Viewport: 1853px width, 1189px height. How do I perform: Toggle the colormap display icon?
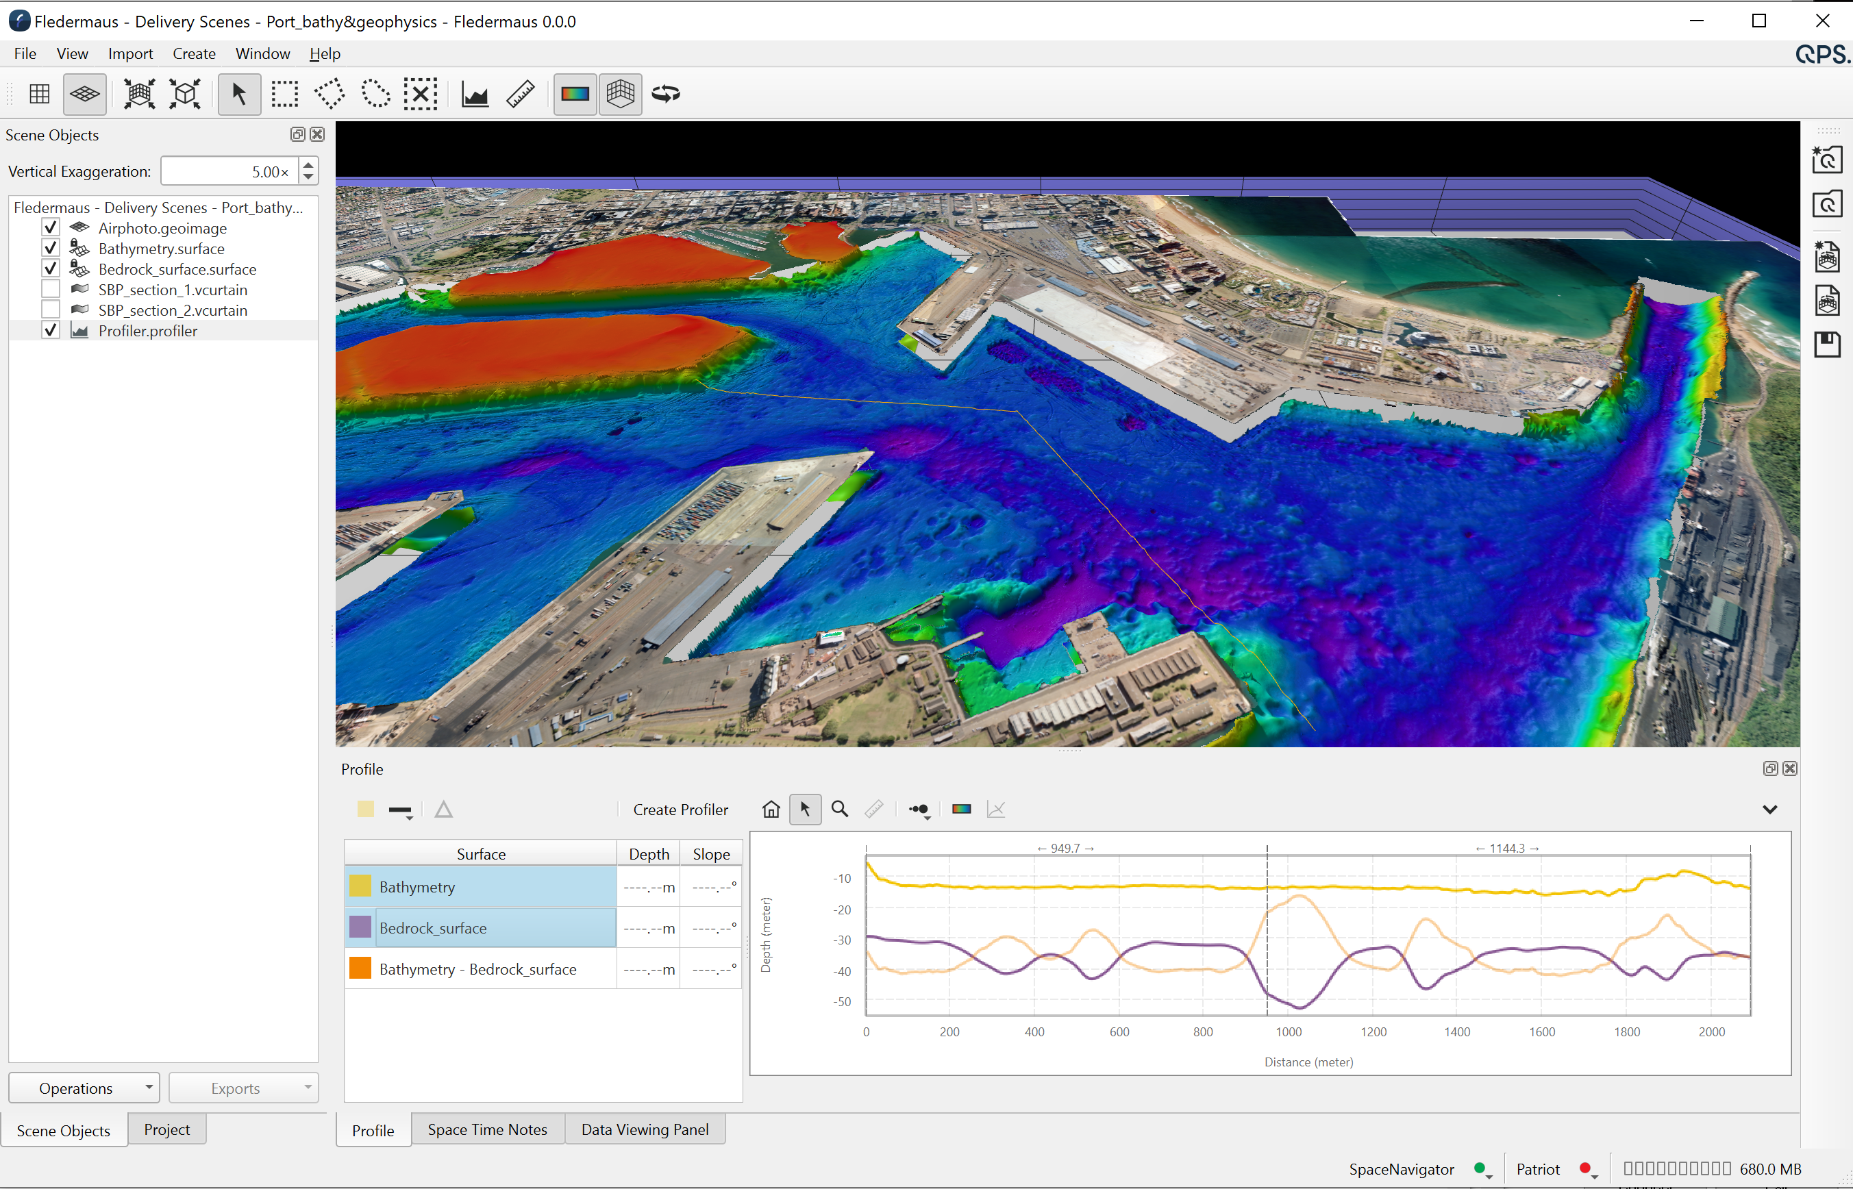(x=575, y=95)
